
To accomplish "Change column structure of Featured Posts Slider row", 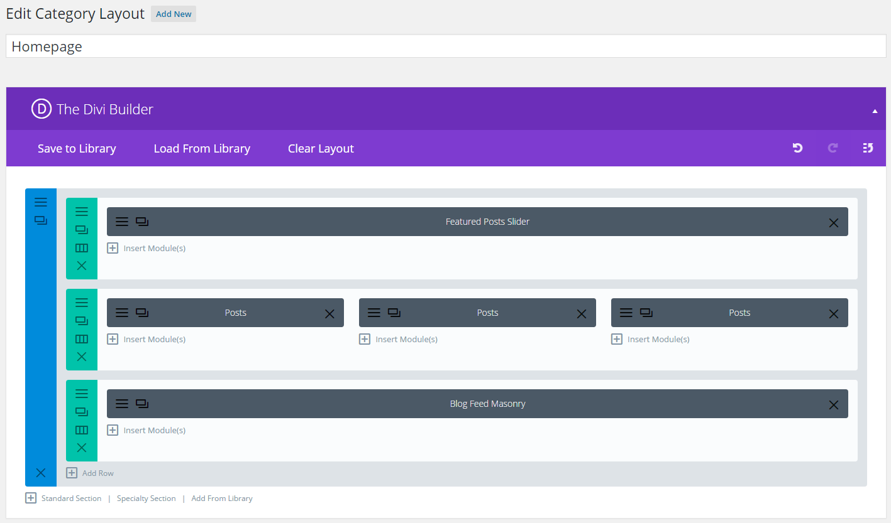I will pyautogui.click(x=82, y=248).
